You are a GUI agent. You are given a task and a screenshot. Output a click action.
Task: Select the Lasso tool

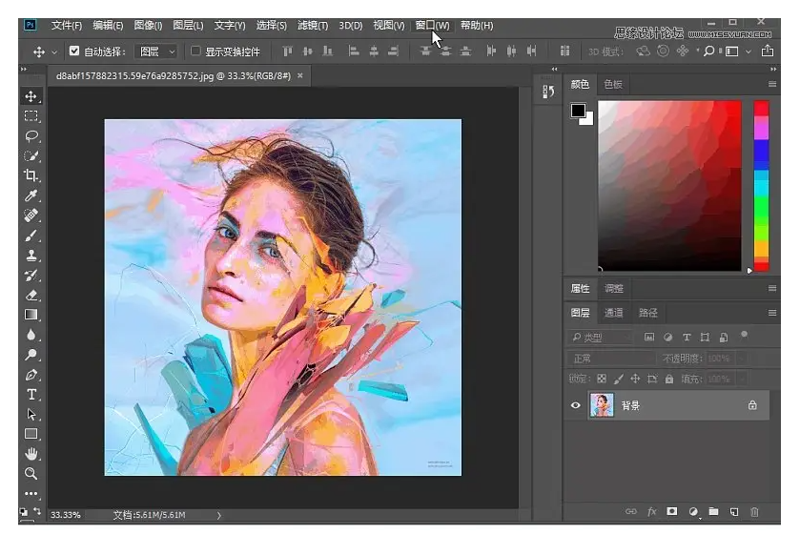tap(31, 135)
